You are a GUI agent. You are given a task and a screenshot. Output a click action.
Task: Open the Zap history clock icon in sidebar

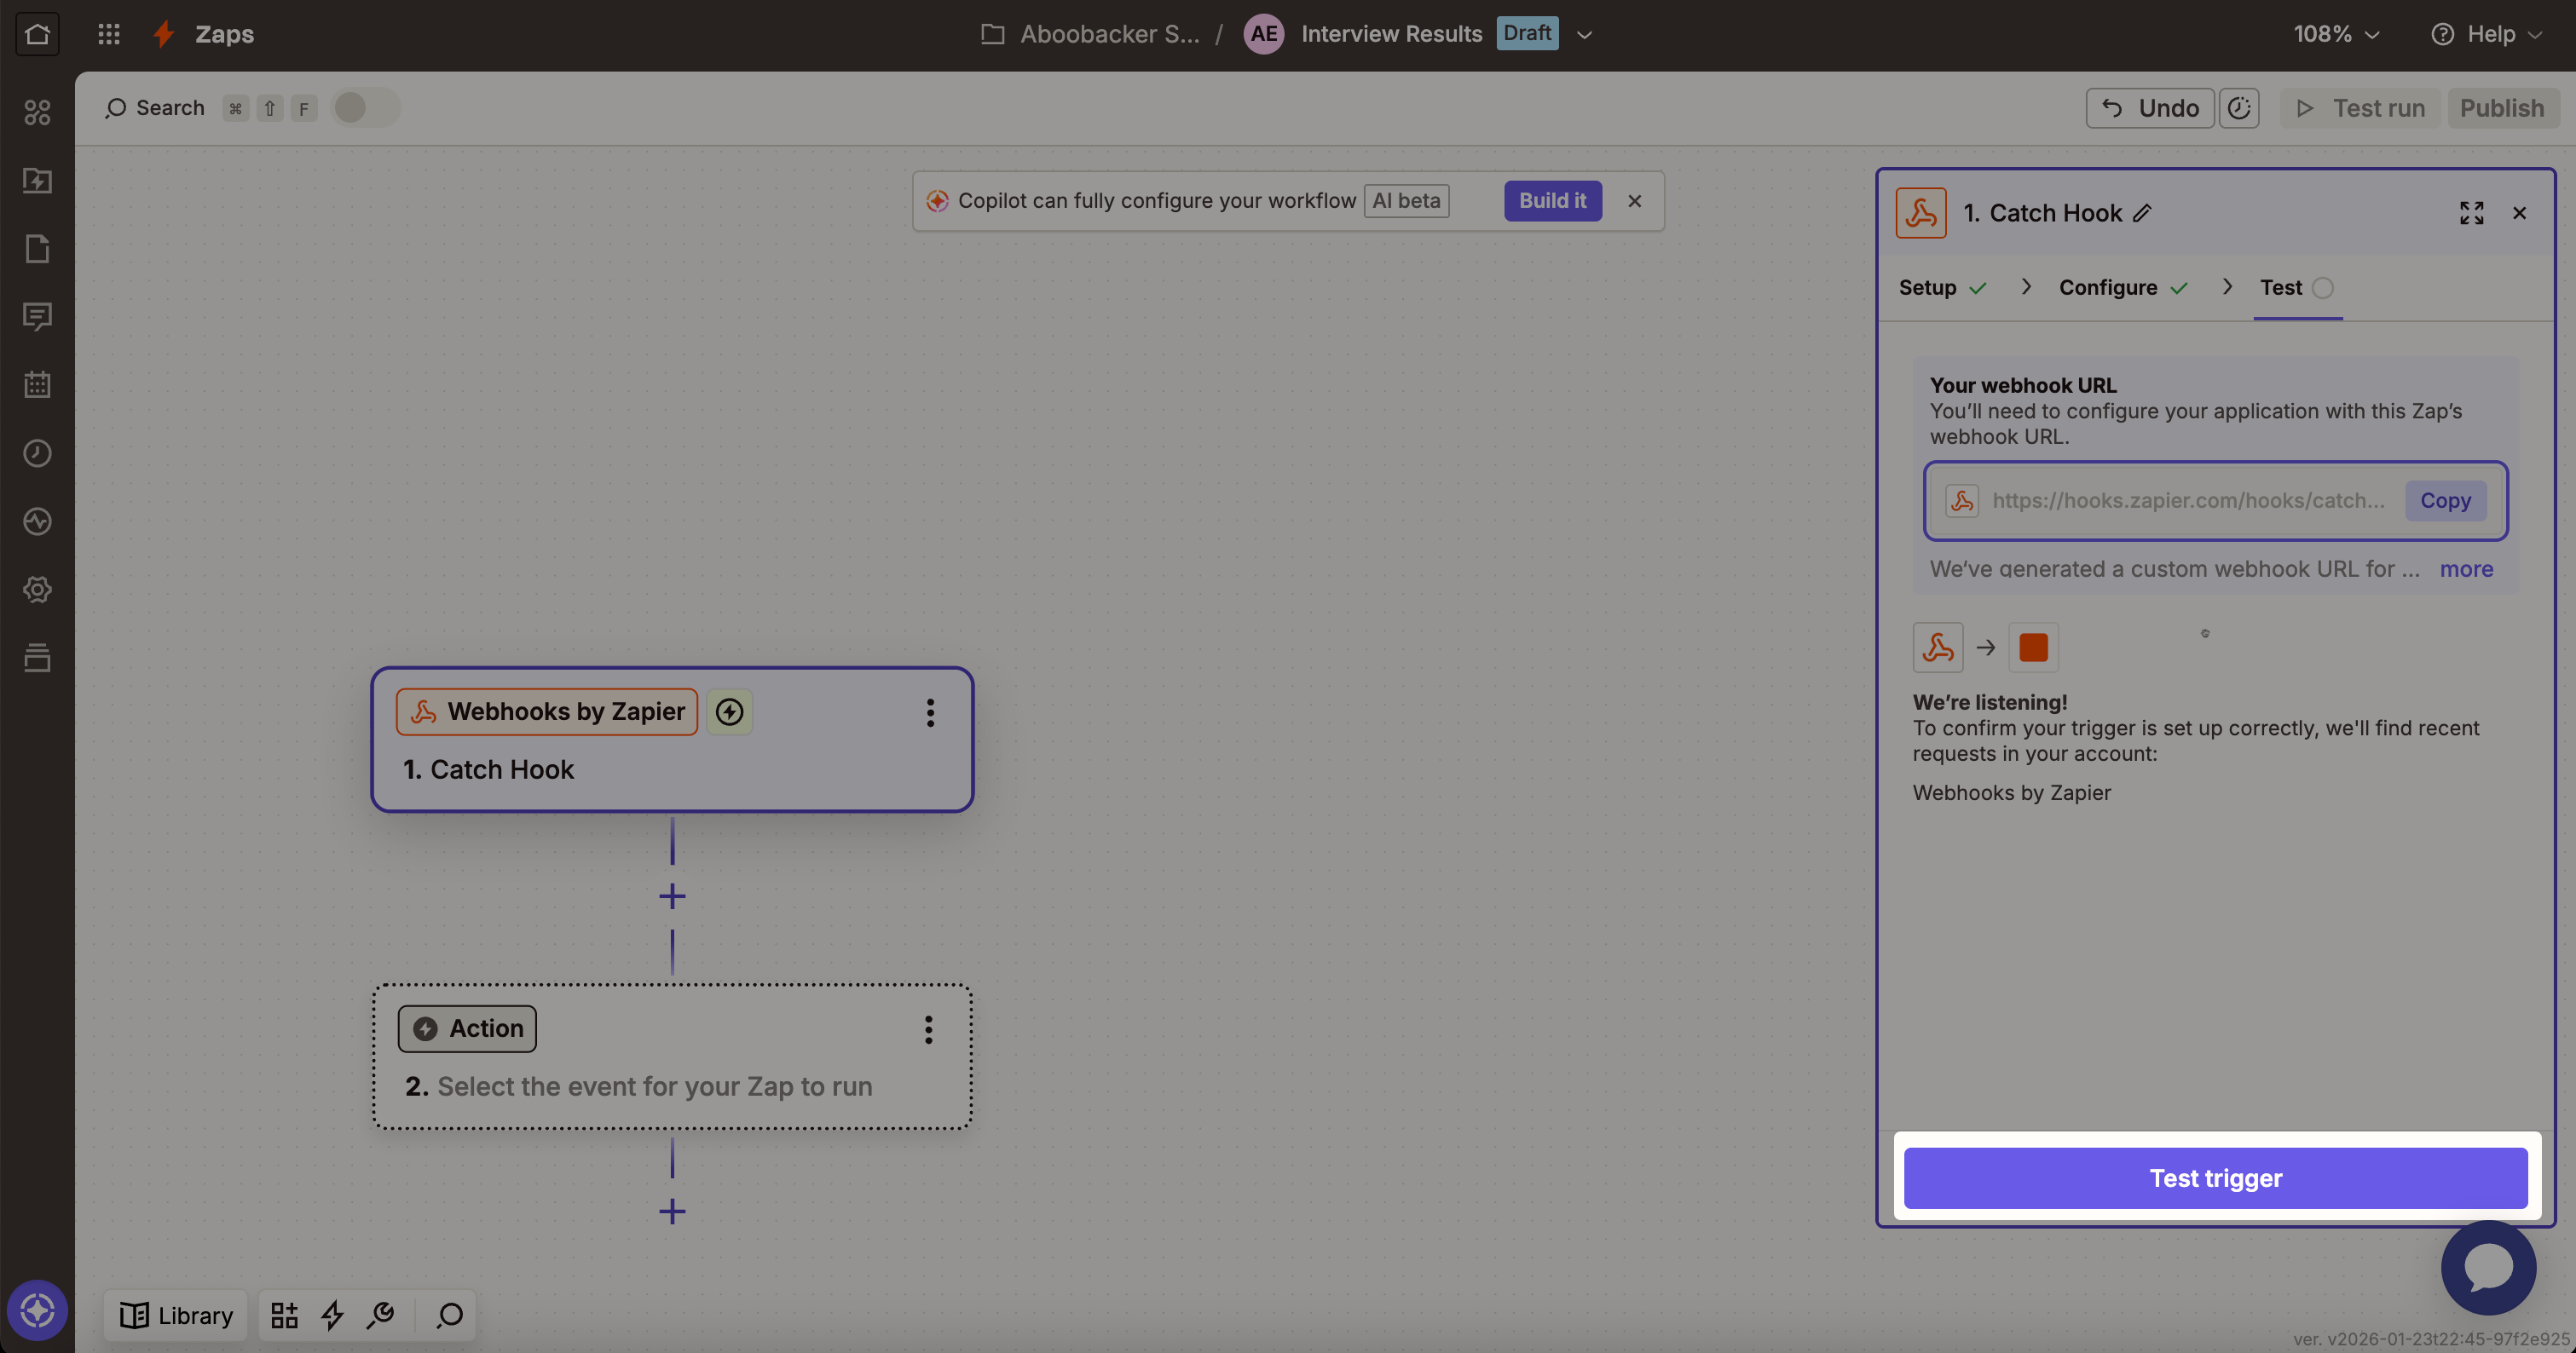(37, 452)
